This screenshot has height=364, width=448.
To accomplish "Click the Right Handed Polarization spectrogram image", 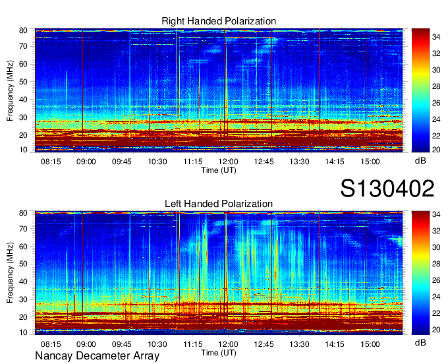I will pos(219,90).
